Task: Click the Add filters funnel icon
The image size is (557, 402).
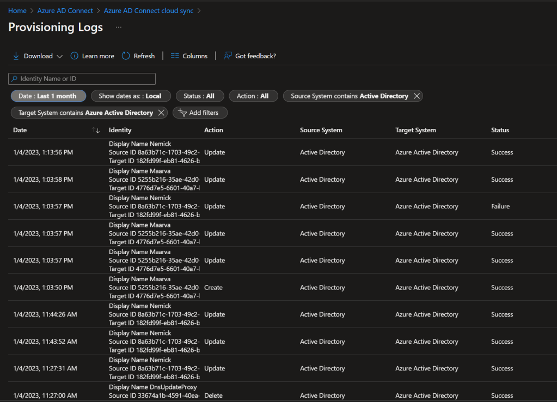Action: coord(182,113)
